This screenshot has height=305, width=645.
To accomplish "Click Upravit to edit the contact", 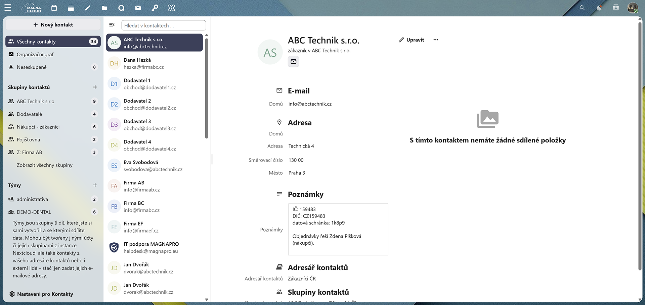I will (x=412, y=40).
